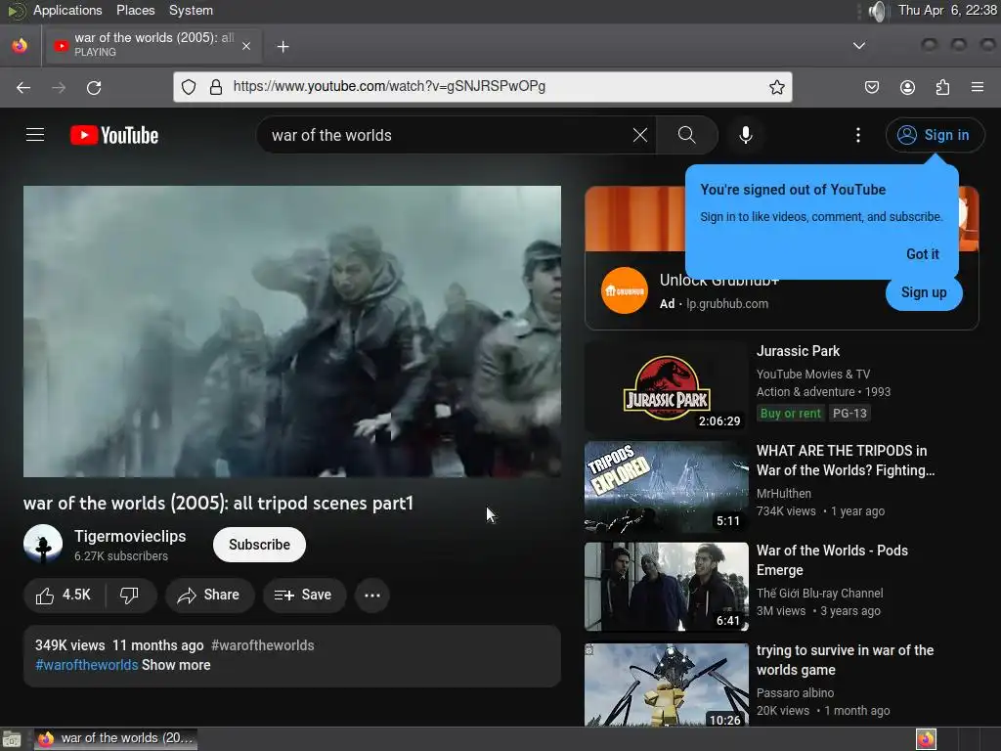This screenshot has height=751, width=1001.
Task: Open YouTube settings three-dot menu
Action: point(858,135)
